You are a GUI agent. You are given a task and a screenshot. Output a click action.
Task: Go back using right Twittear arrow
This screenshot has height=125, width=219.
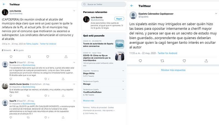(132, 6)
